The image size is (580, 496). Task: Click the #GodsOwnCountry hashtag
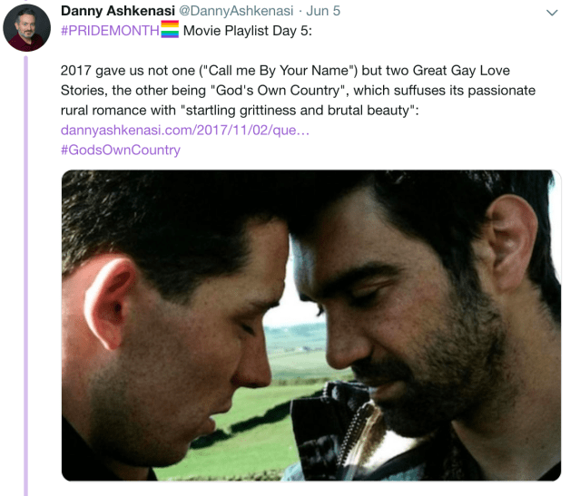[121, 150]
